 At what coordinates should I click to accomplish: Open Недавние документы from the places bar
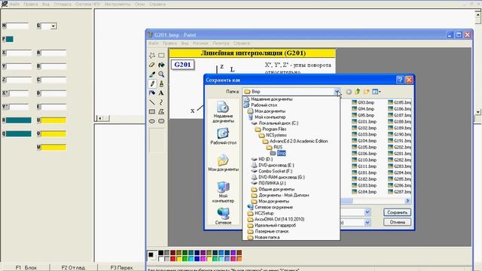click(x=223, y=112)
